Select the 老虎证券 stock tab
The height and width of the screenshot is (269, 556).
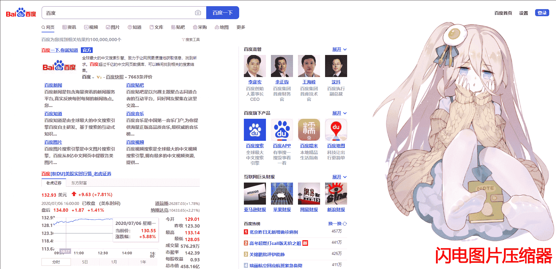point(54,183)
